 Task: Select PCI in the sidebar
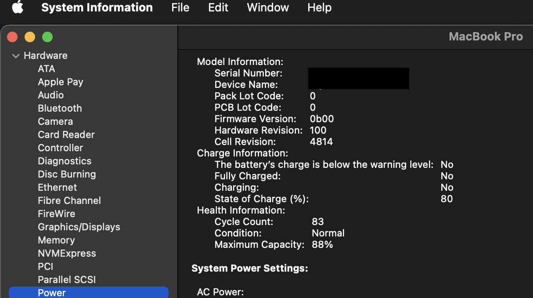tap(46, 267)
